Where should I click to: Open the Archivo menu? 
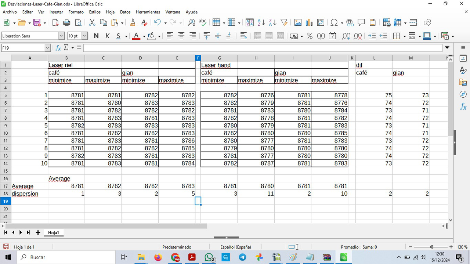point(10,12)
